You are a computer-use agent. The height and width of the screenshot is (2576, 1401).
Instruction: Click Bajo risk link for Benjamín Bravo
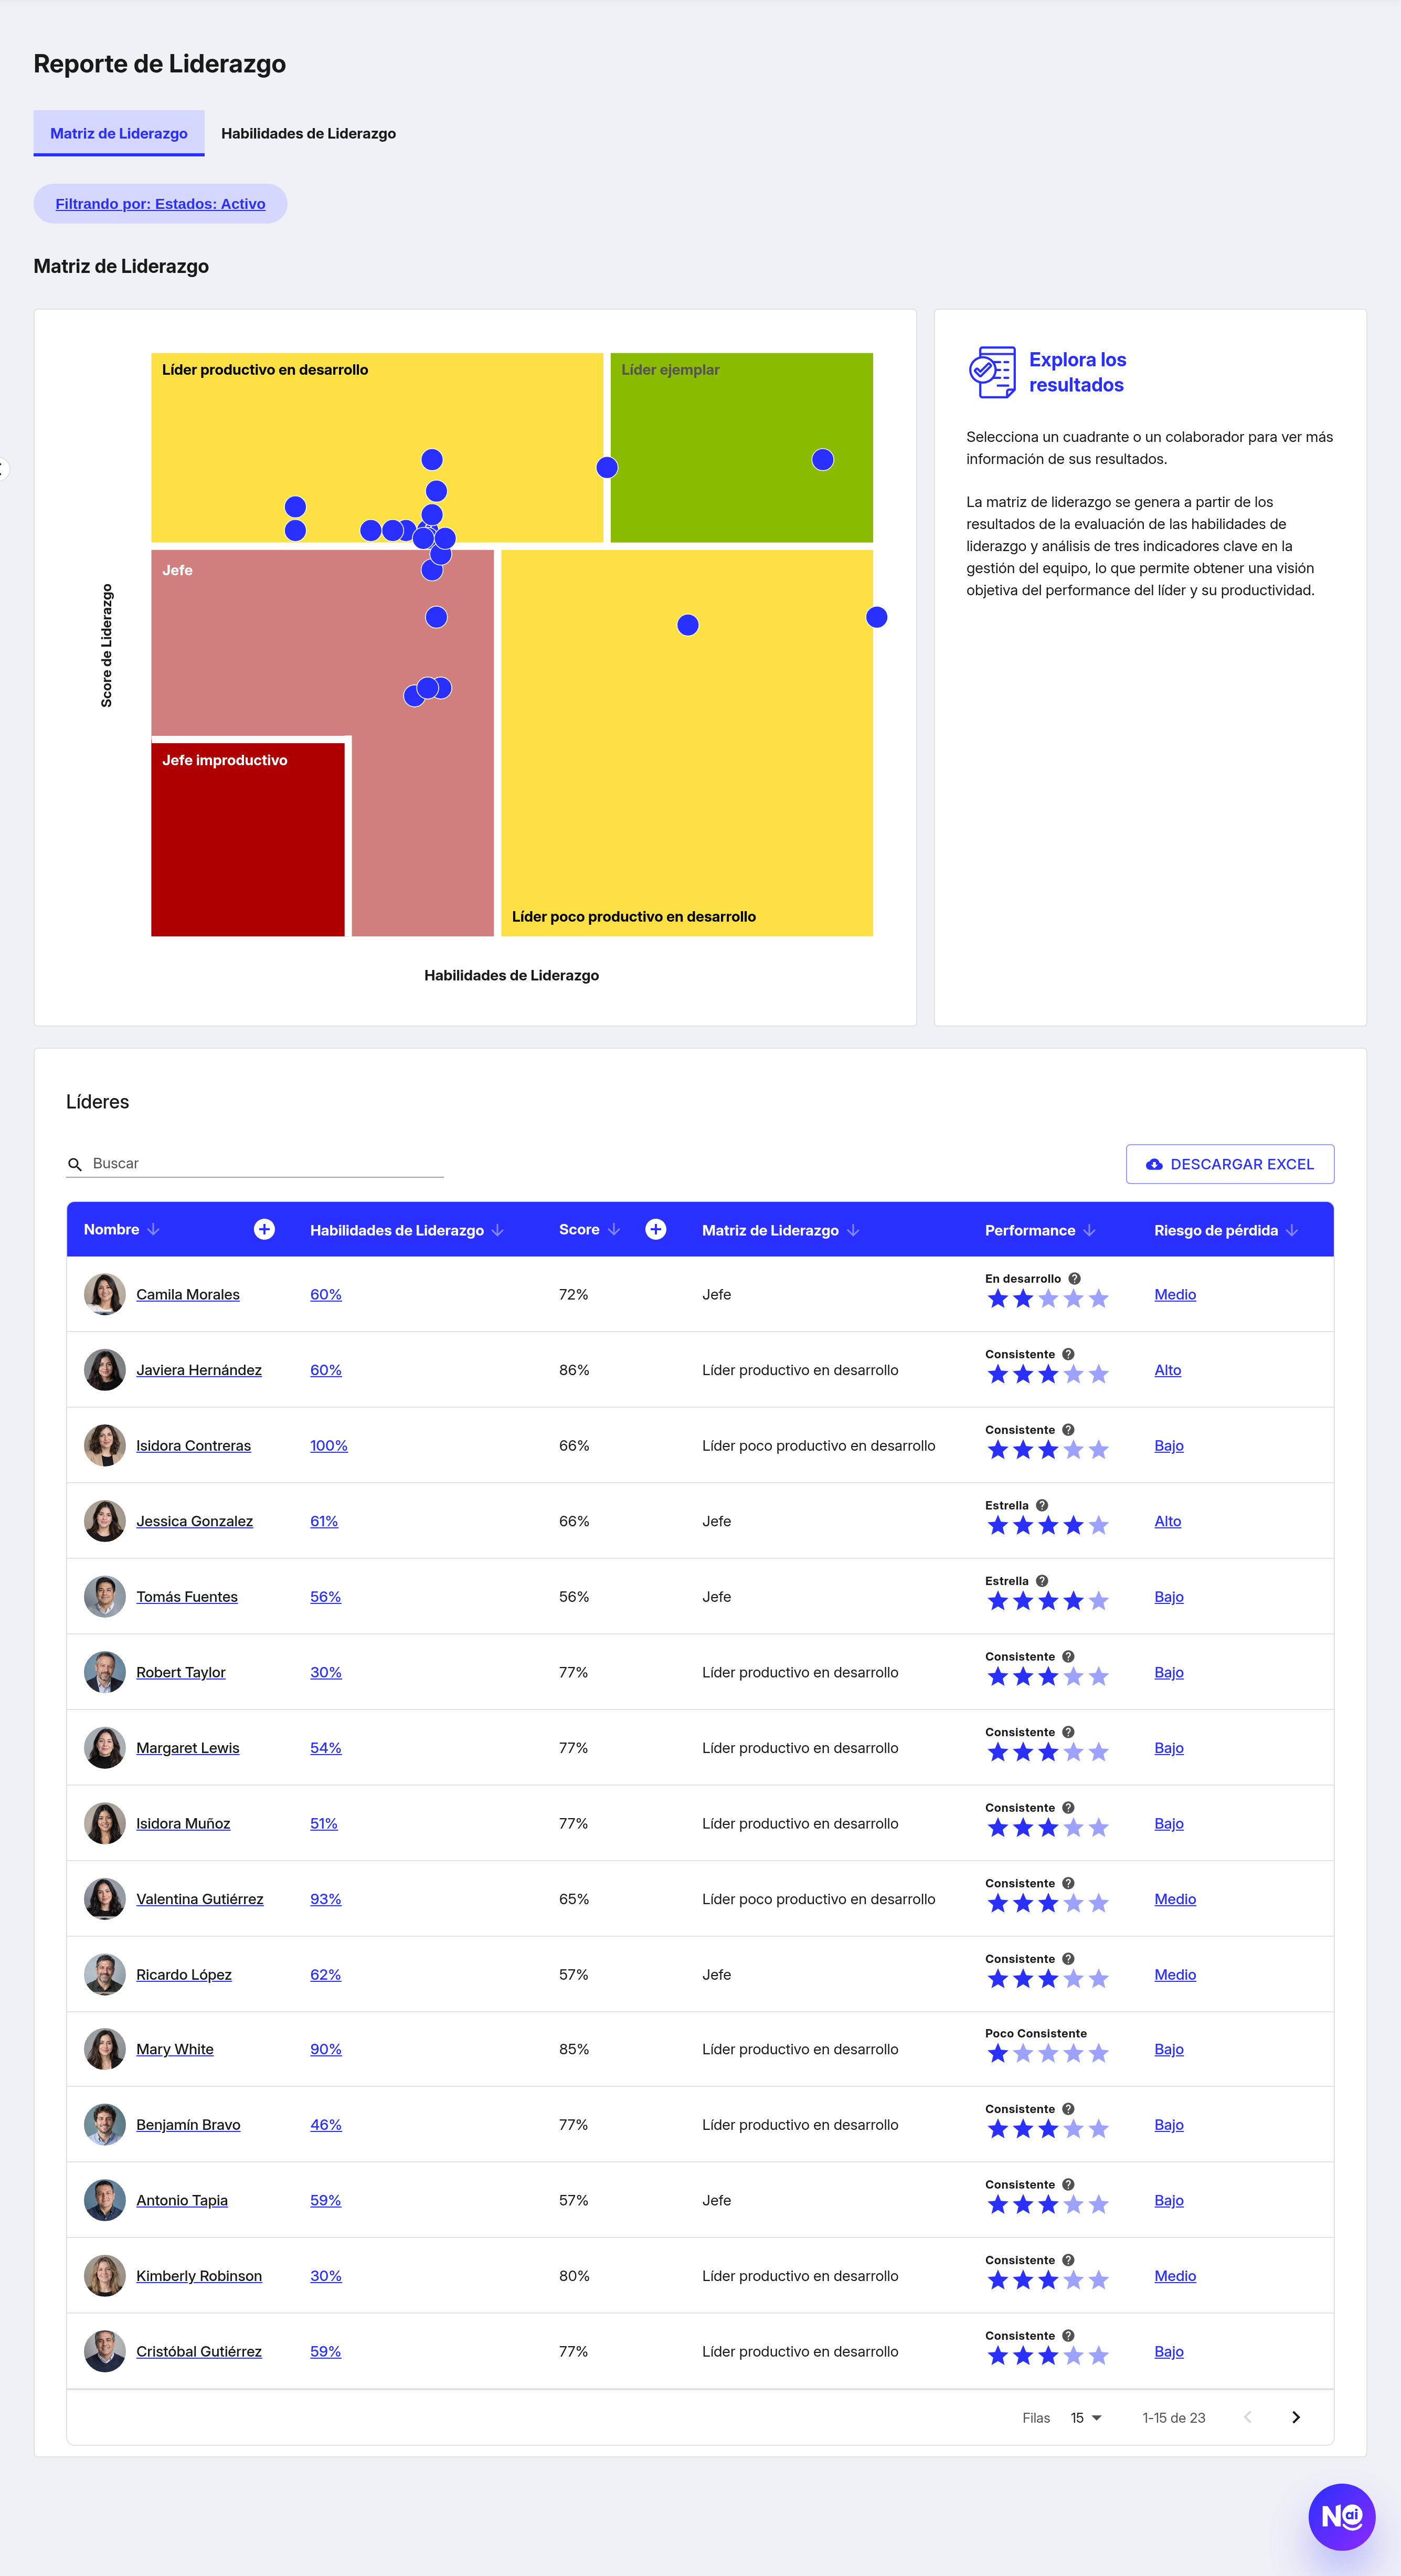[x=1169, y=2124]
